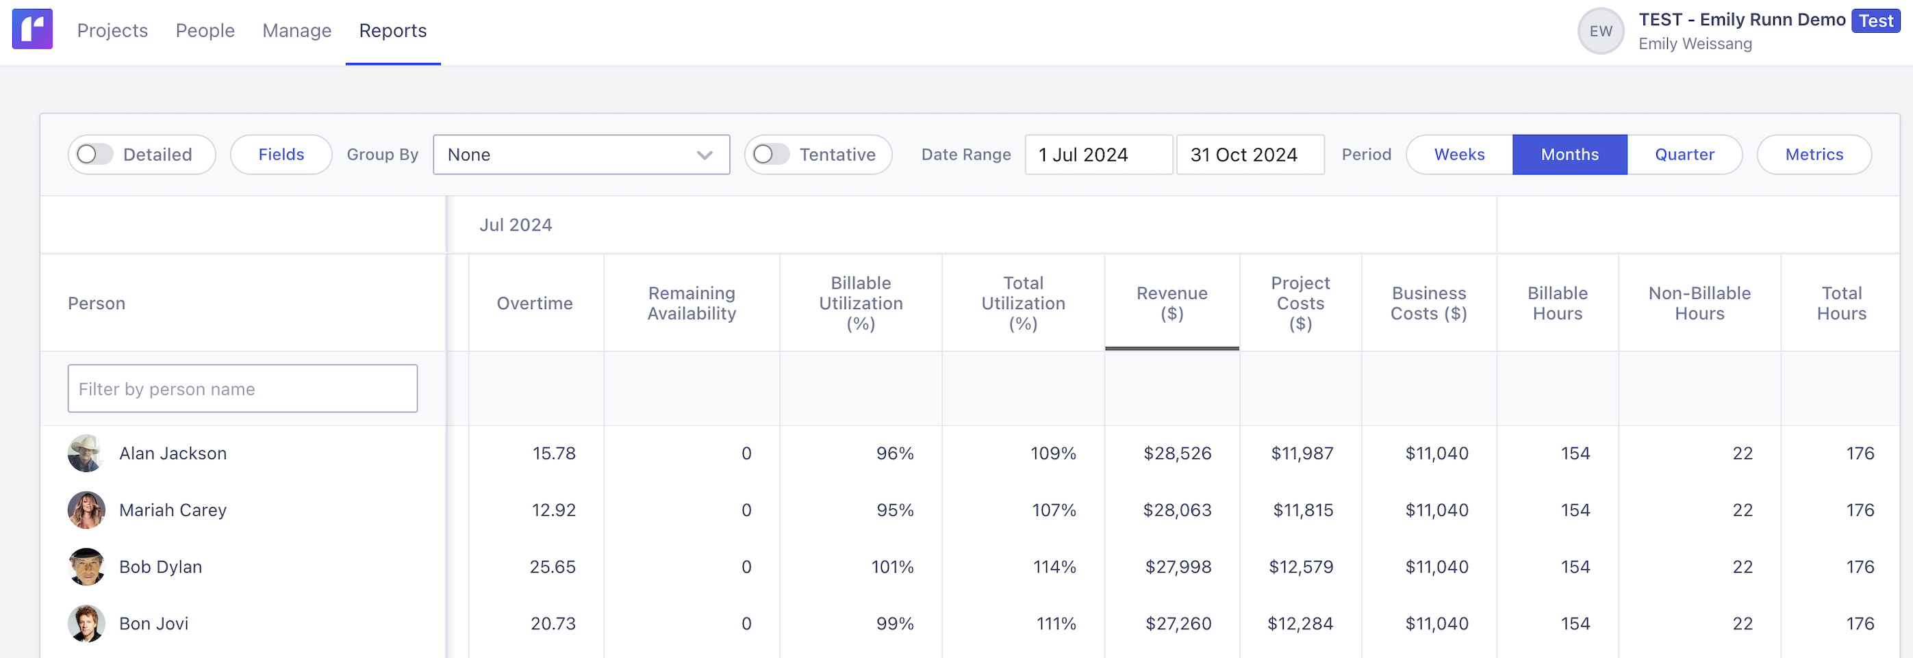Open the EW user avatar menu
Viewport: 1913px width, 658px height.
coord(1599,31)
